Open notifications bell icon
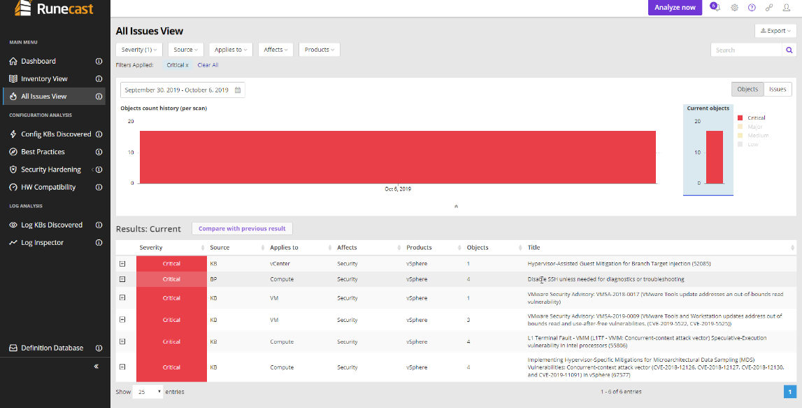 [716, 7]
